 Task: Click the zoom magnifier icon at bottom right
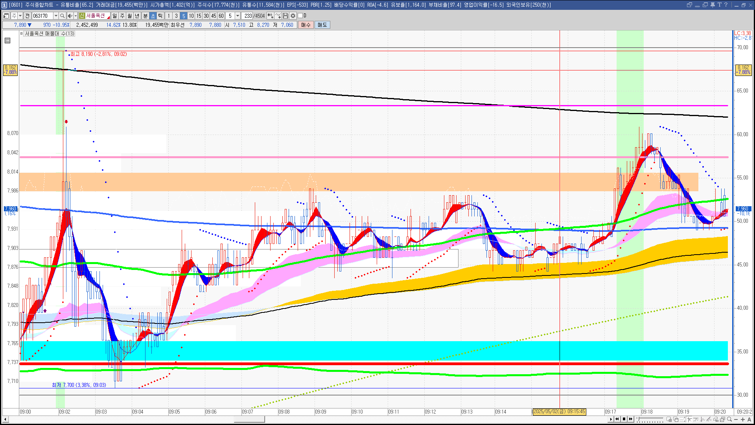click(x=729, y=419)
